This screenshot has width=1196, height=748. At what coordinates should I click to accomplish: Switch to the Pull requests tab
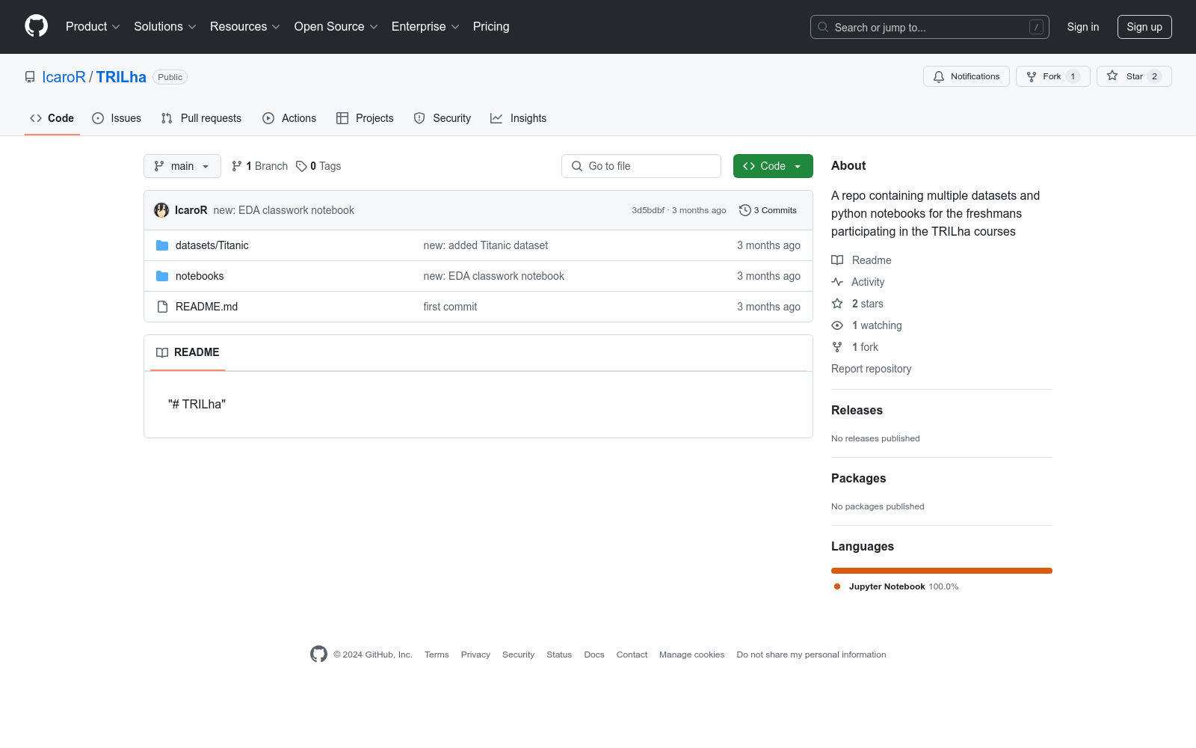click(x=201, y=118)
